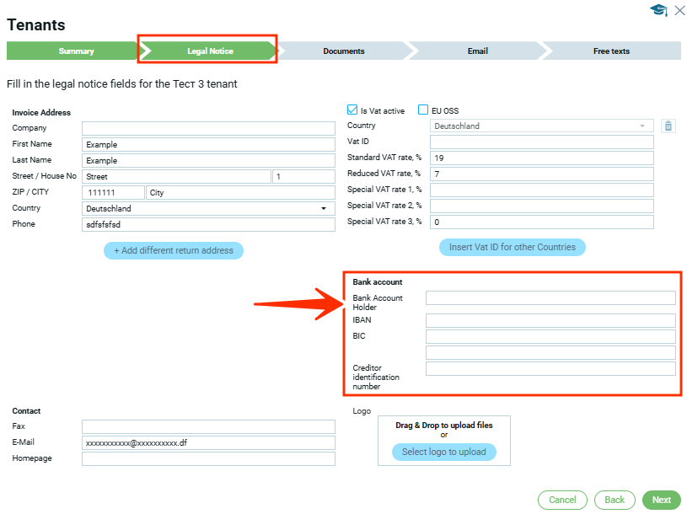Enable the EU OSS checkbox
This screenshot has height=514, width=687.
tap(424, 110)
